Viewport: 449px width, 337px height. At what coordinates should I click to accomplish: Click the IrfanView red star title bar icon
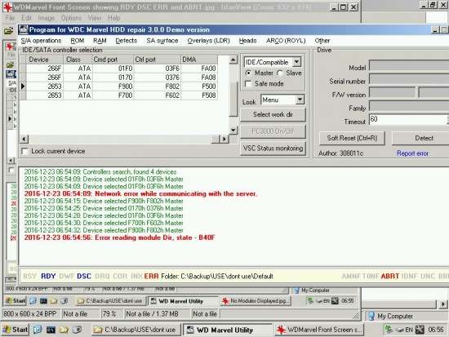[7, 7]
